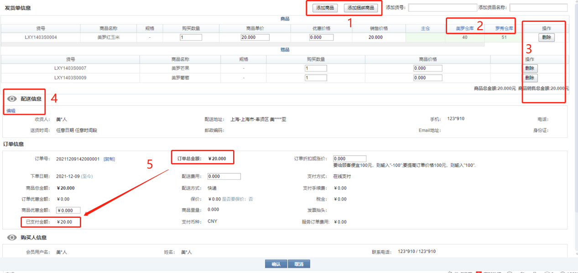Delete the gift row LXY1403S0009
This screenshot has height=273, width=578.
(x=530, y=78)
